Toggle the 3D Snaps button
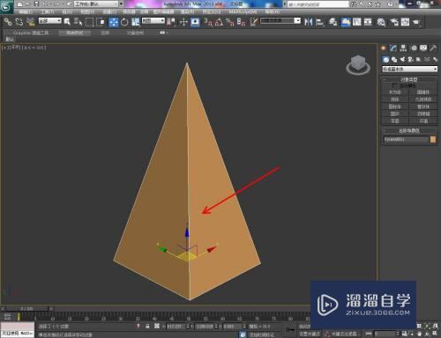The height and width of the screenshot is (338, 441). (208, 22)
